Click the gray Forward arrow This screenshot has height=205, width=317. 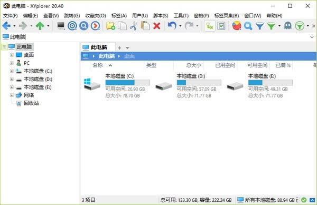pyautogui.click(x=23, y=26)
